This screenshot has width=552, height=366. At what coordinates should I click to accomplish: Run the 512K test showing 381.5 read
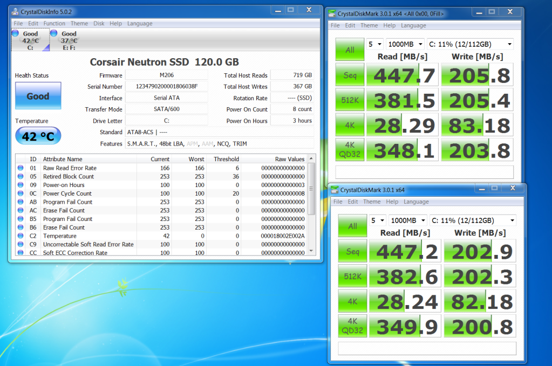350,100
